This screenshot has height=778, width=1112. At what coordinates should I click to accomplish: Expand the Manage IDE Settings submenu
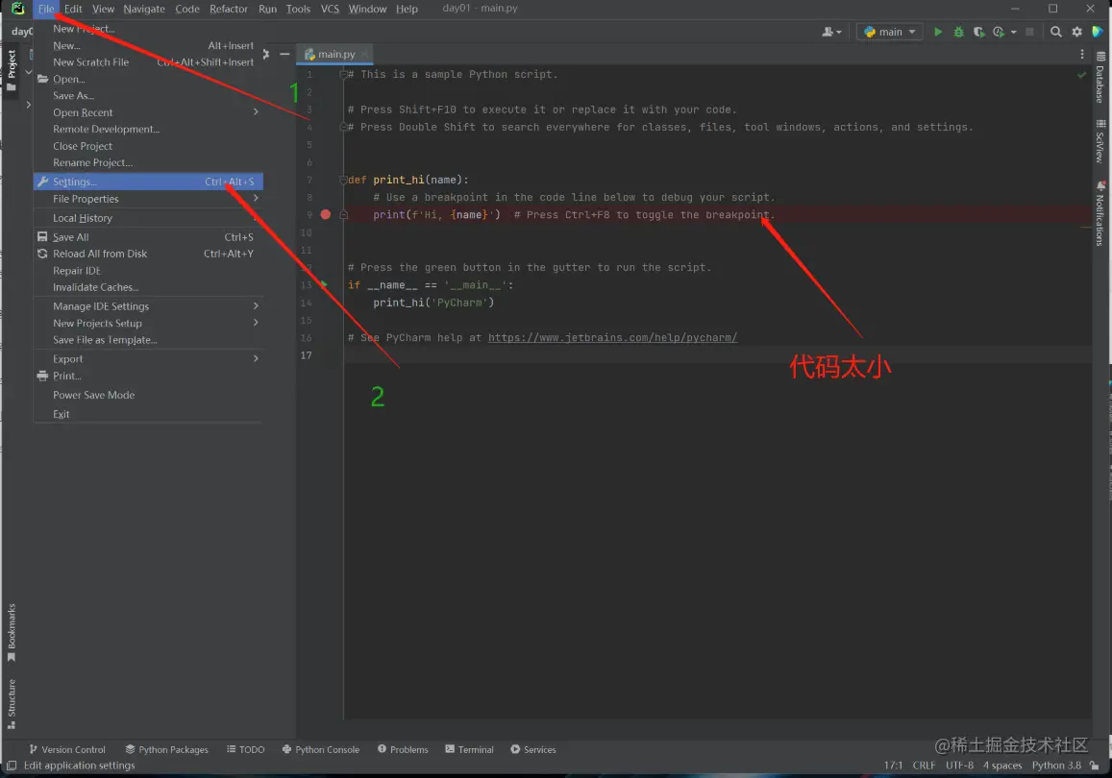tap(256, 306)
